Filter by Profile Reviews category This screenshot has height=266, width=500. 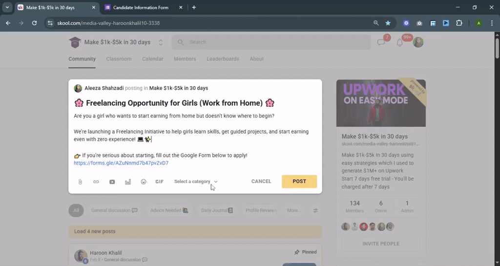coord(261,210)
